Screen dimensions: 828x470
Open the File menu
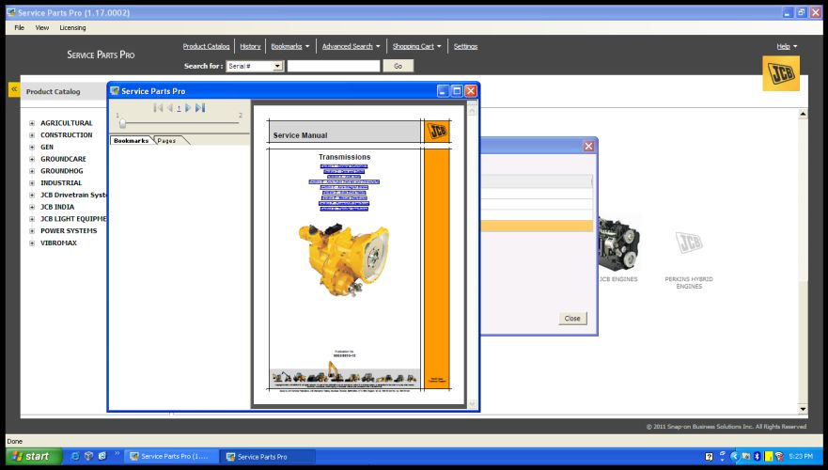[x=20, y=27]
